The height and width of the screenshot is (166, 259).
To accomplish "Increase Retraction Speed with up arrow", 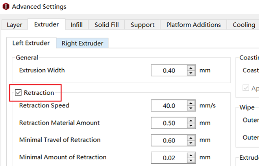I will 191,103.
